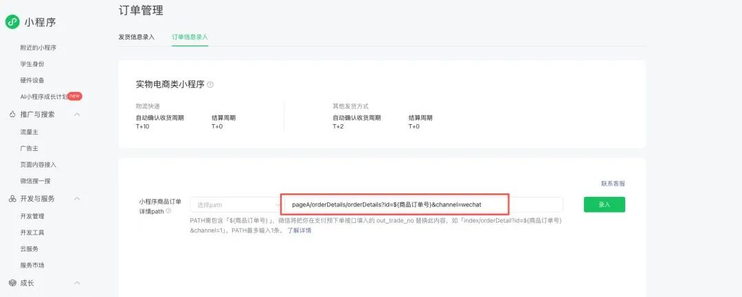Click the 推广与搜索 flame icon

click(x=12, y=115)
